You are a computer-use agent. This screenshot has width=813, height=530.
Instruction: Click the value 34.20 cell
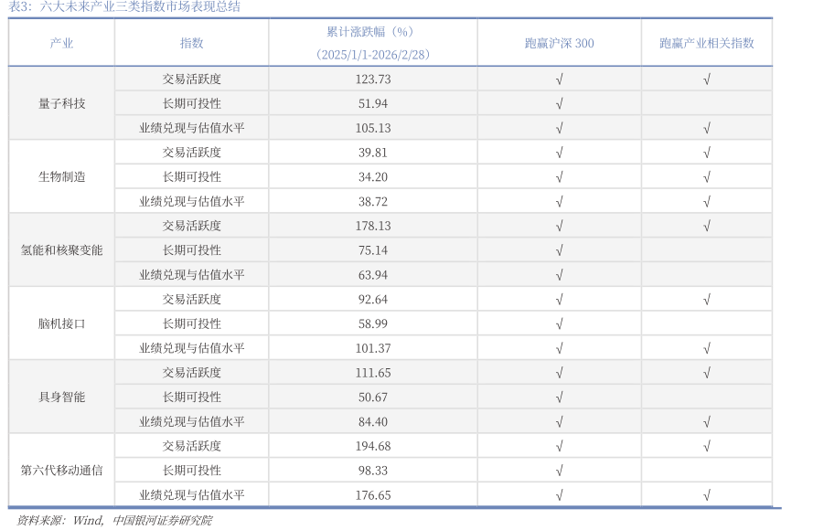(372, 176)
